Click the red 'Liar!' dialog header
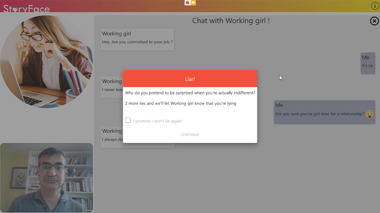Viewport: 380px width, 213px height. tap(190, 79)
